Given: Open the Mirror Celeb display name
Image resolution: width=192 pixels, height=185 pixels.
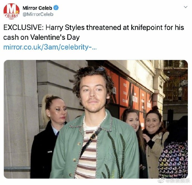Looking at the screenshot, I should click(x=37, y=8).
